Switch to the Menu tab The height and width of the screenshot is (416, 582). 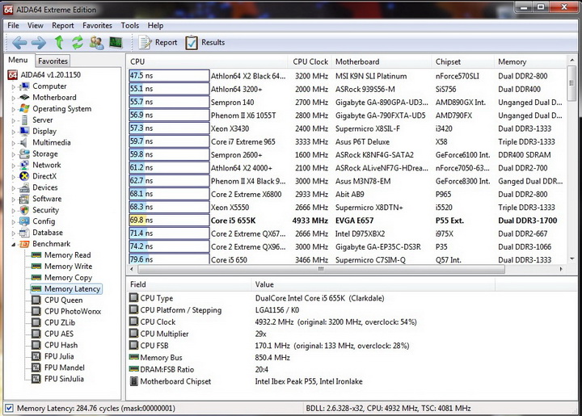(18, 60)
